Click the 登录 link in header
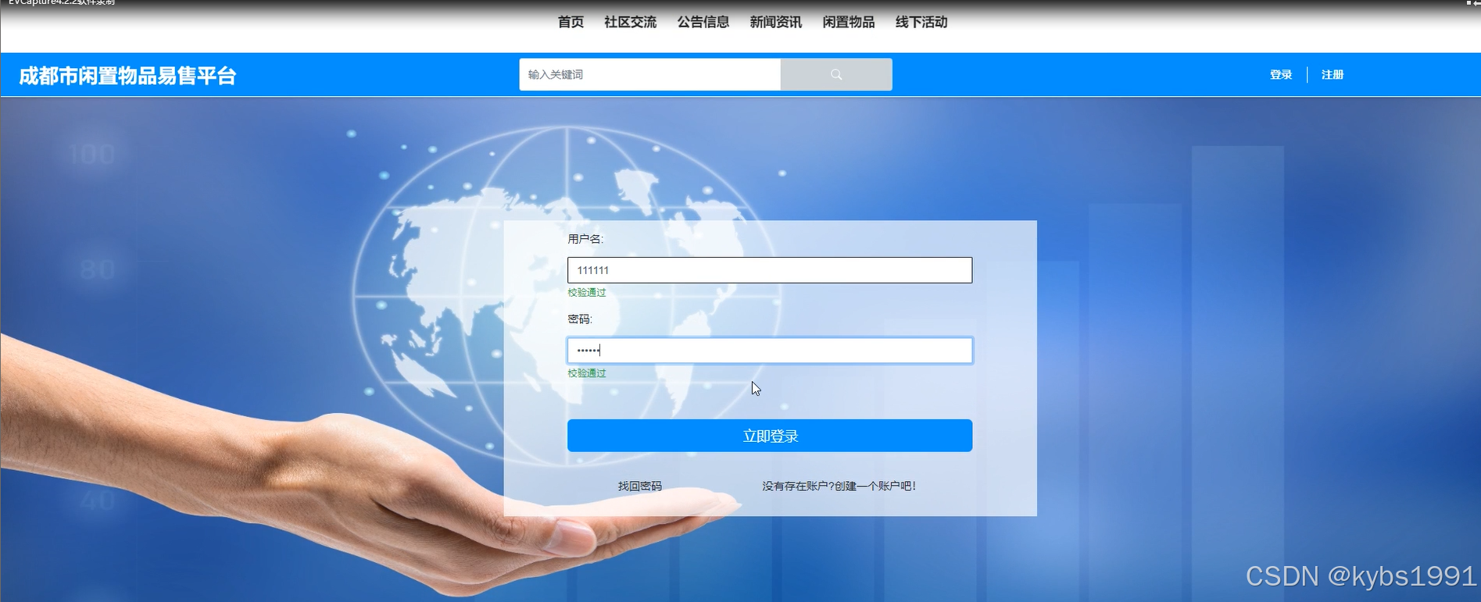The height and width of the screenshot is (602, 1481). coord(1281,75)
